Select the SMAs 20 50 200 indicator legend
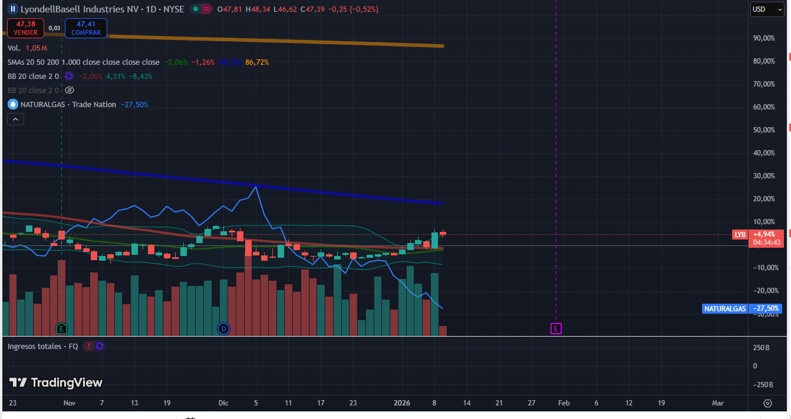The height and width of the screenshot is (419, 791). (x=83, y=62)
